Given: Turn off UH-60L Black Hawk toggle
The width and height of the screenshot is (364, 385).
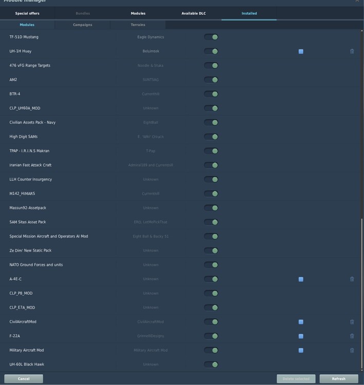Looking at the screenshot, I should click(211, 364).
